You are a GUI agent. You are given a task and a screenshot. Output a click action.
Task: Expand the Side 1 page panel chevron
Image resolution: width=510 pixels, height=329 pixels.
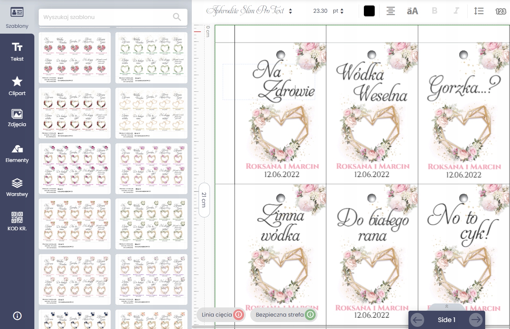pyautogui.click(x=446, y=306)
